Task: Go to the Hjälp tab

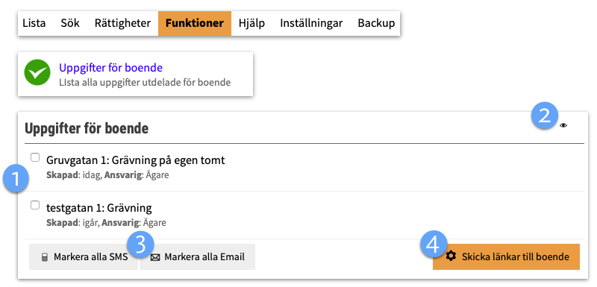Action: [x=251, y=23]
